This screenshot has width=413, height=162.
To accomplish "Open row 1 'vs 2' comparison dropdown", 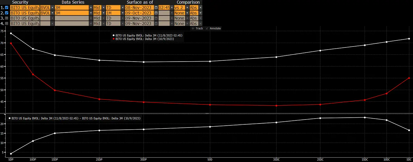I will pyautogui.click(x=187, y=7).
